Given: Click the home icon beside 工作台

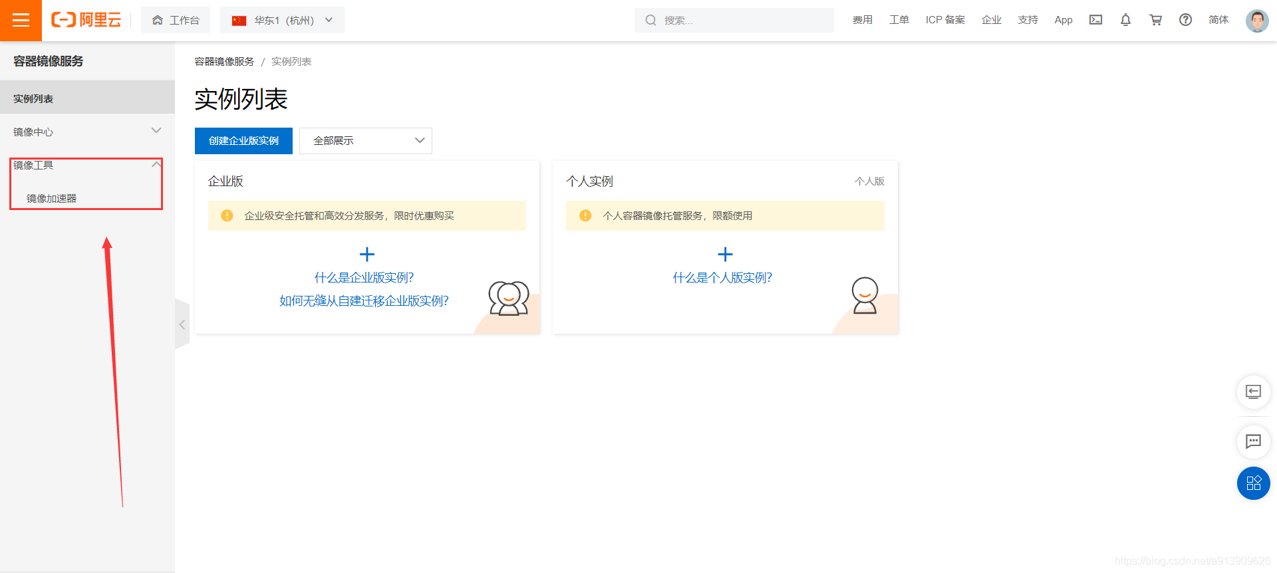Looking at the screenshot, I should tap(158, 20).
